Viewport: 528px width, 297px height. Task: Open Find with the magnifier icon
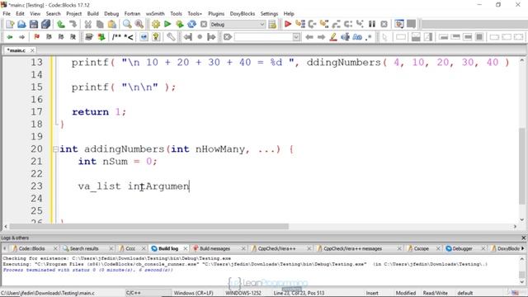point(127,24)
